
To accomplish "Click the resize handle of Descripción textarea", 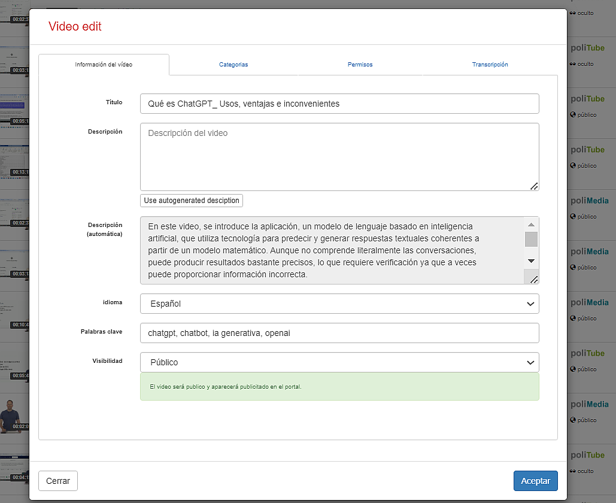I will coord(534,186).
